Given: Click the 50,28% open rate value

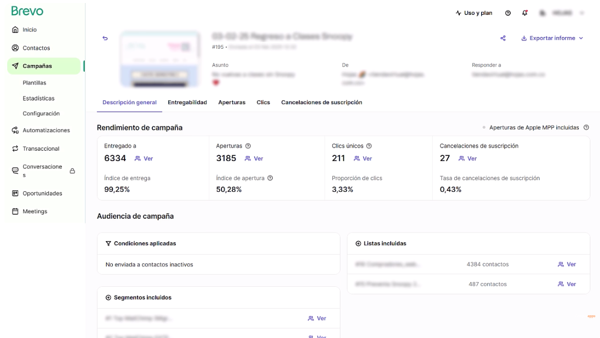Looking at the screenshot, I should coord(229,190).
